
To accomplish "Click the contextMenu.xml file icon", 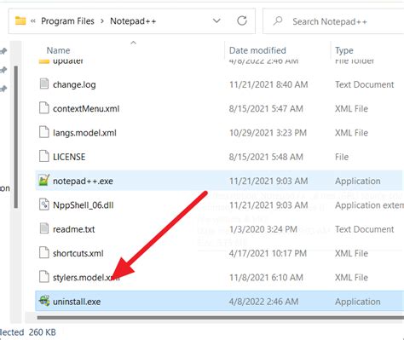I will coord(44,108).
